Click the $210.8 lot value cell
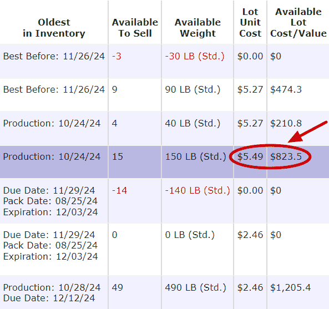 click(x=286, y=123)
